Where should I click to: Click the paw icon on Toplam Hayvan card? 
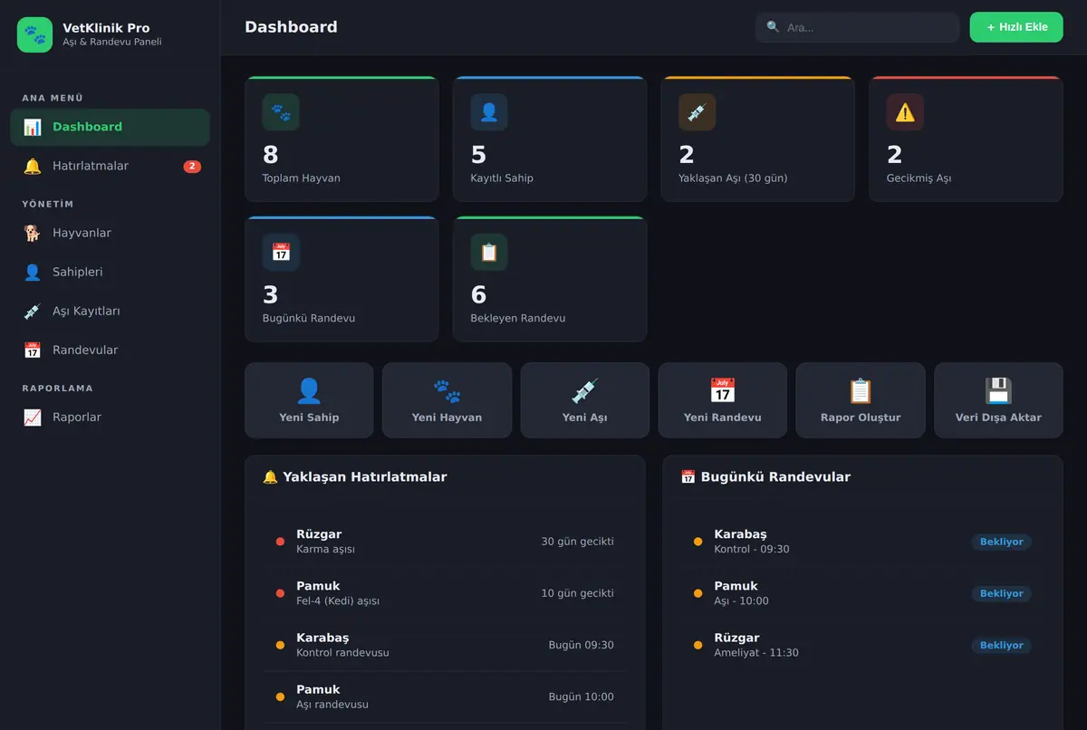click(x=281, y=112)
